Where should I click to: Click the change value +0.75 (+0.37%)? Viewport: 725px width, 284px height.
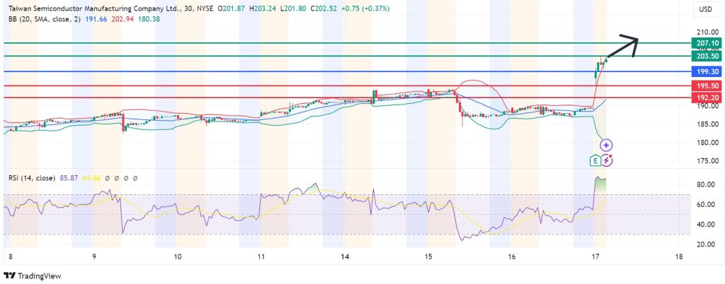coord(367,8)
